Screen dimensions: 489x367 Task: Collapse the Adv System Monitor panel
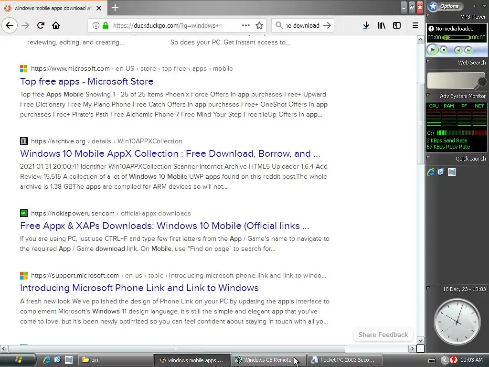point(428,95)
